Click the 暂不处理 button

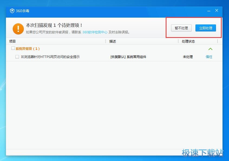pyautogui.click(x=181, y=28)
